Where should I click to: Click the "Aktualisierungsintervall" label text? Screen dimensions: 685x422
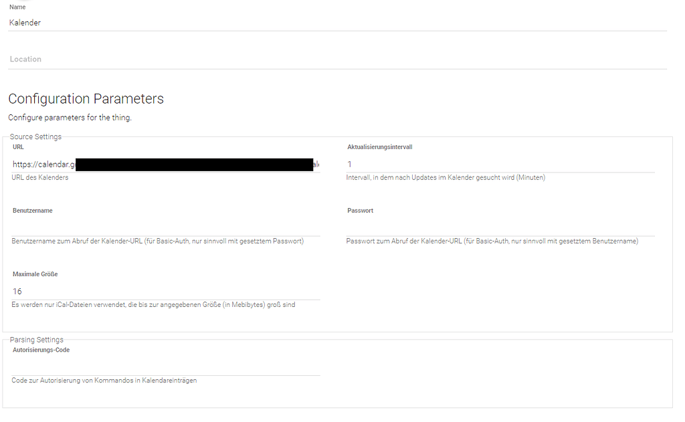click(379, 147)
